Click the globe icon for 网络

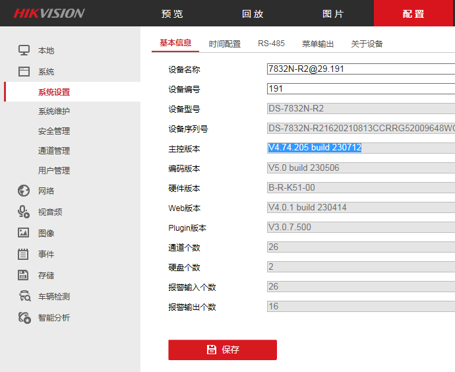pyautogui.click(x=24, y=191)
